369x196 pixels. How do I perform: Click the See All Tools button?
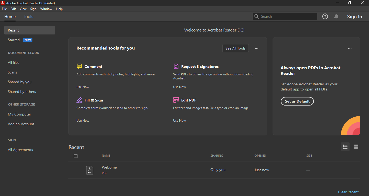tap(236, 48)
